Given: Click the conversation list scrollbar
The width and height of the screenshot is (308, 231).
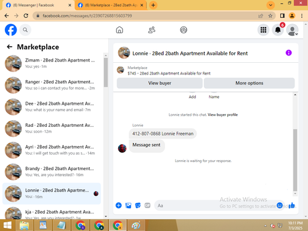Looking at the screenshot, I should (x=106, y=72).
